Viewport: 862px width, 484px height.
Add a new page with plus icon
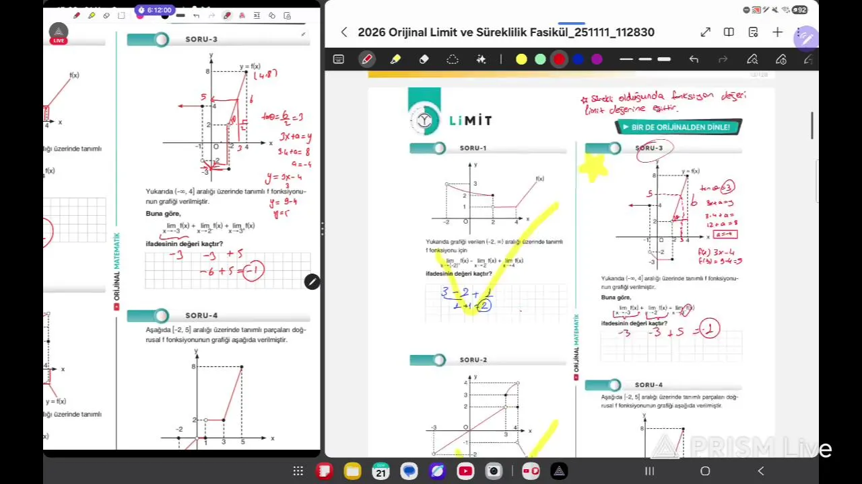pyautogui.click(x=777, y=32)
